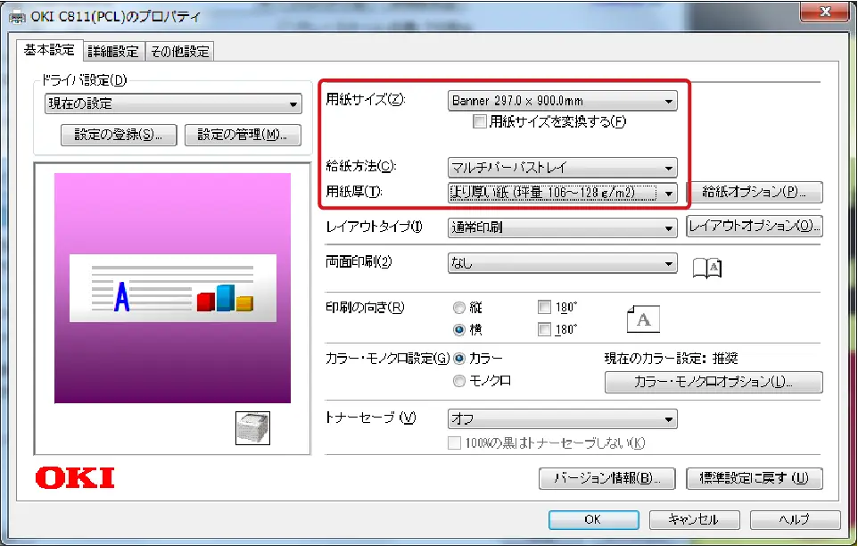858x546 pixels.
Task: Open the トナーセーブ dropdown
Action: pos(562,419)
